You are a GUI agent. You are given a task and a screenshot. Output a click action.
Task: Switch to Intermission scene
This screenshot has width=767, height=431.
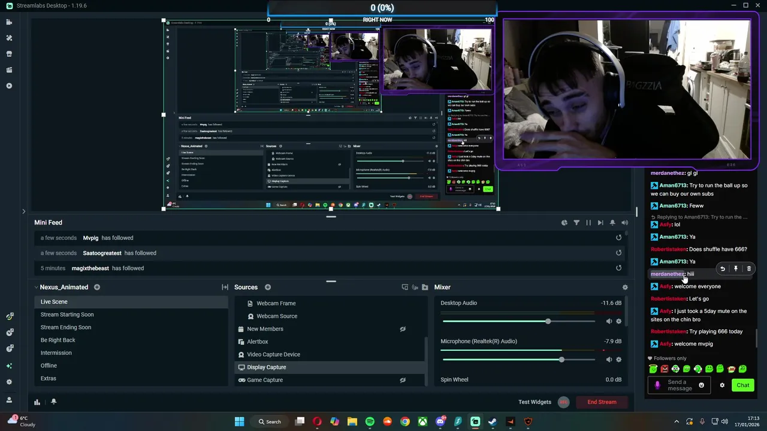click(x=131, y=353)
